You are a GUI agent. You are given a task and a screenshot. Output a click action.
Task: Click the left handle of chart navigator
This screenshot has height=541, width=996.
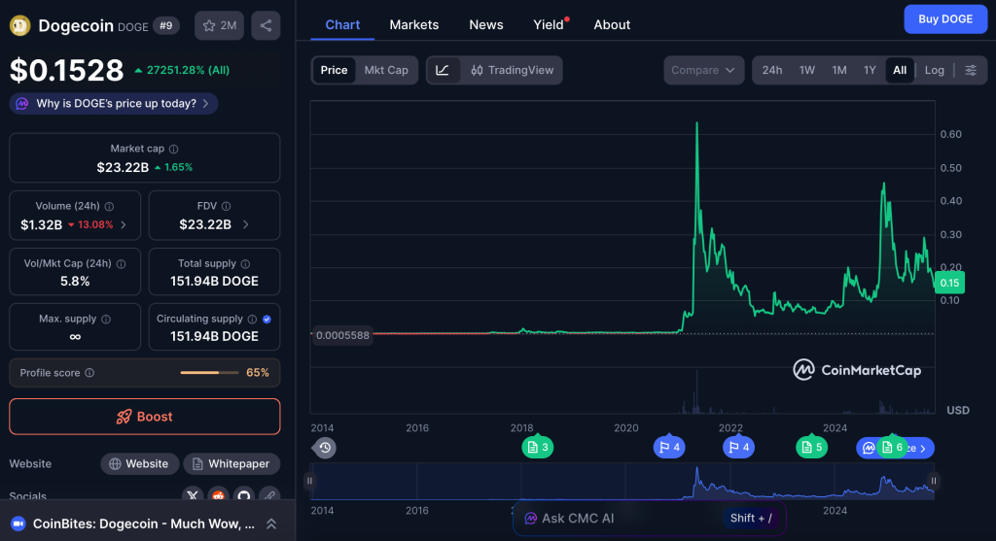[310, 481]
